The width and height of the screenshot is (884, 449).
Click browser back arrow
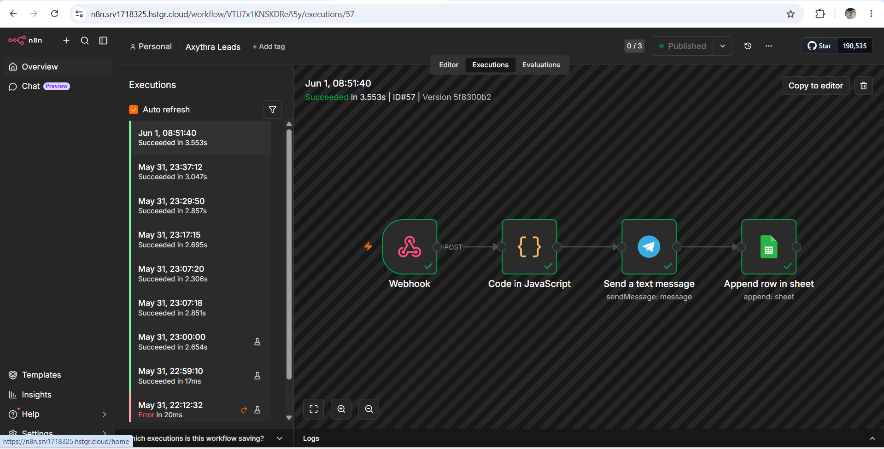pos(13,14)
